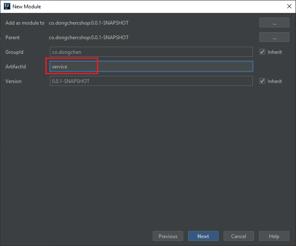Open browse button for Add as module to
Viewport: 296px width, 246px height.
tap(274, 23)
